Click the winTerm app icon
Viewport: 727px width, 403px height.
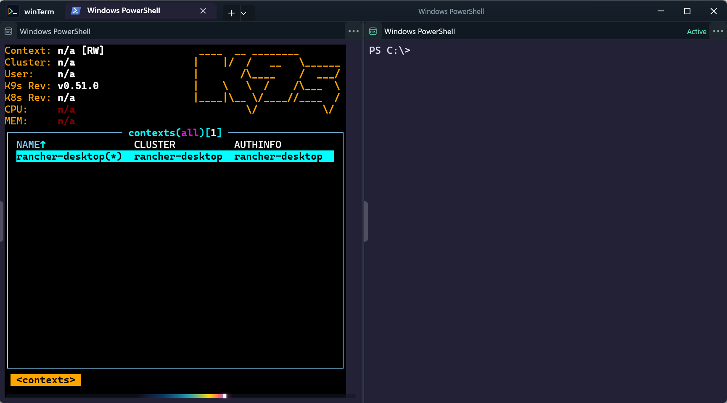12,11
